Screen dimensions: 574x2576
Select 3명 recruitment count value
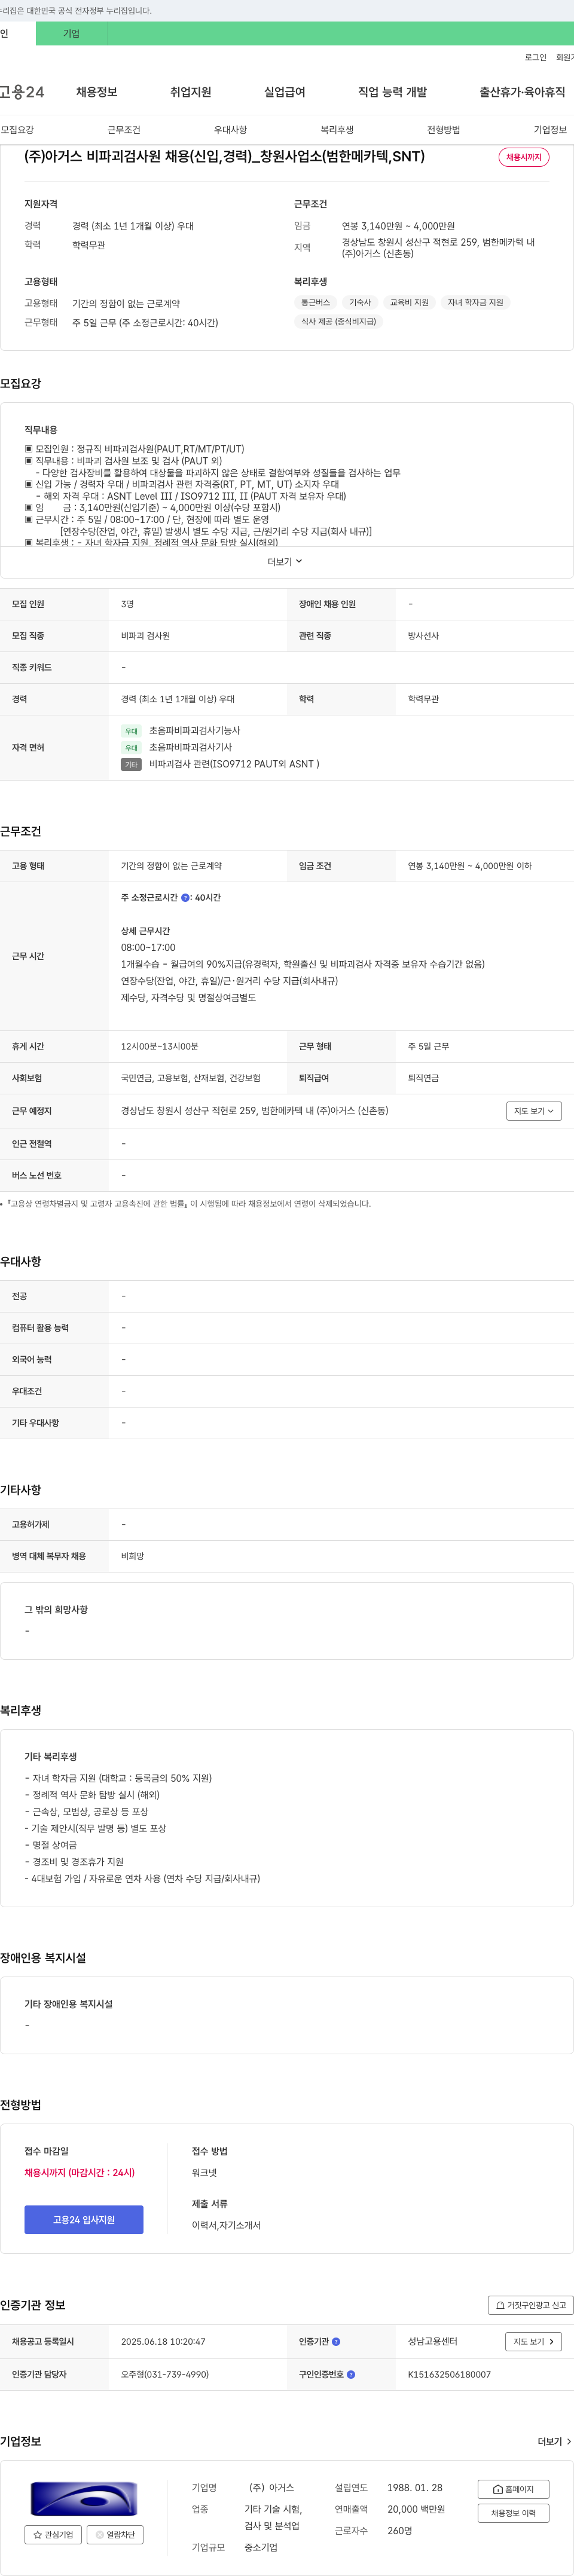tap(127, 604)
